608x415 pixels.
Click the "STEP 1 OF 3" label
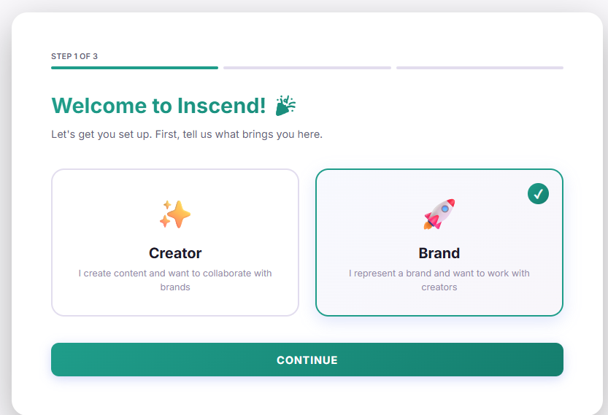[x=74, y=56]
